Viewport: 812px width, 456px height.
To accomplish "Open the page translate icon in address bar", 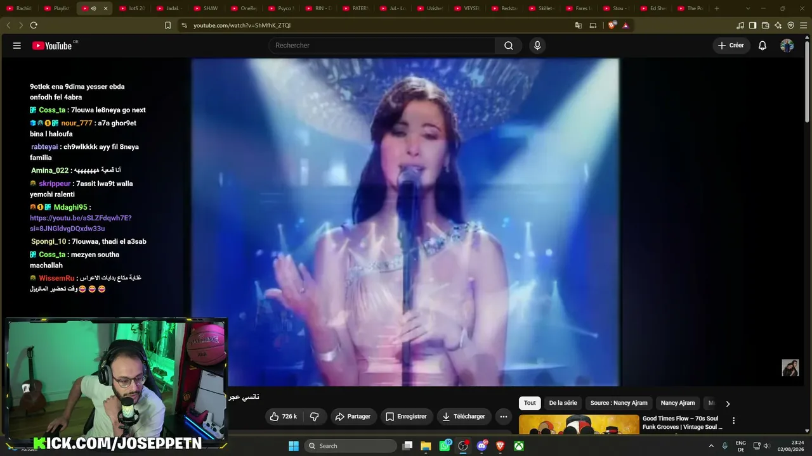I will pos(578,25).
